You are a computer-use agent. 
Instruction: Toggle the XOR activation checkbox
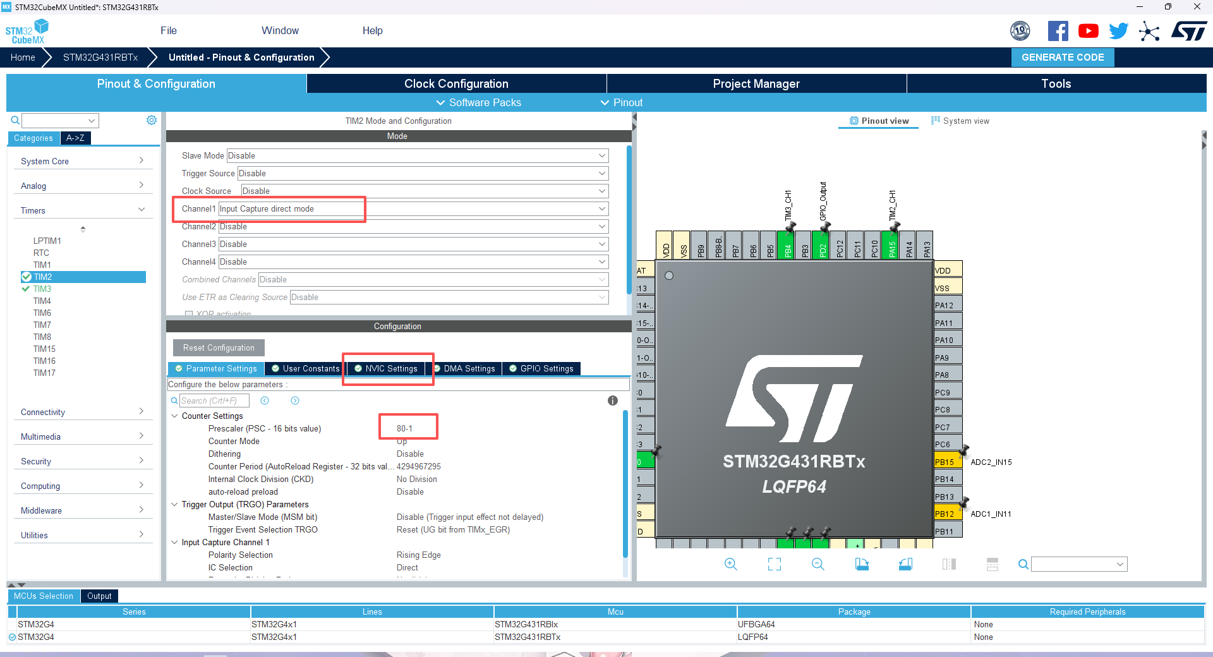189,314
